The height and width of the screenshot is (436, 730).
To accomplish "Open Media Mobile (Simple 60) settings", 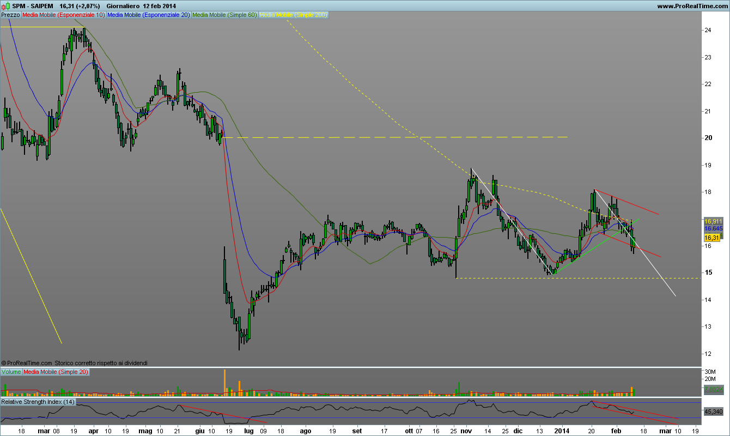I will pyautogui.click(x=225, y=15).
